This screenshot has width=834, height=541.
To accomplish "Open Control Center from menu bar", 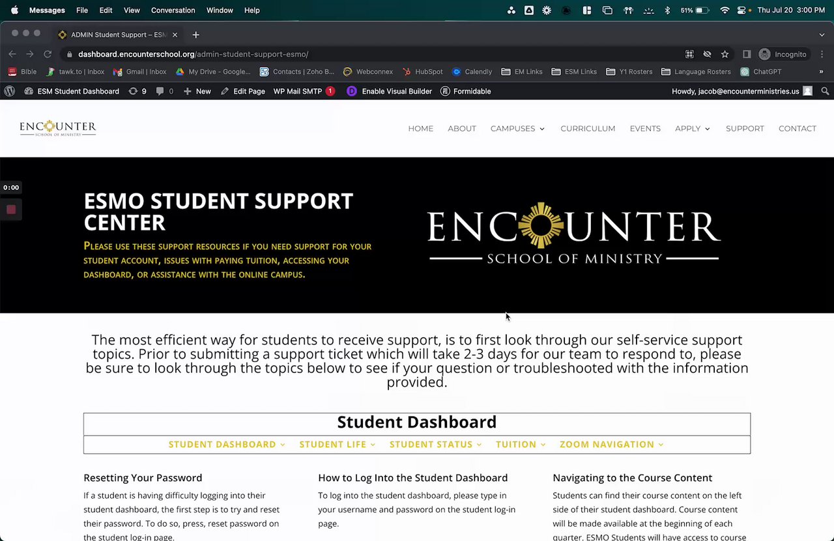I will 741,10.
